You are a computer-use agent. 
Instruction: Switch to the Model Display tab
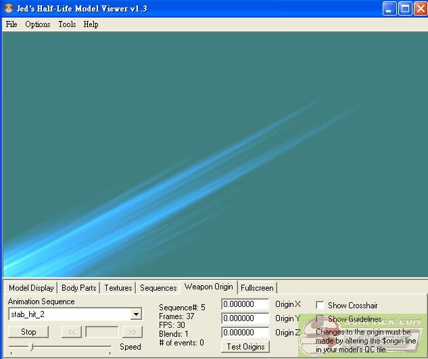[31, 288]
